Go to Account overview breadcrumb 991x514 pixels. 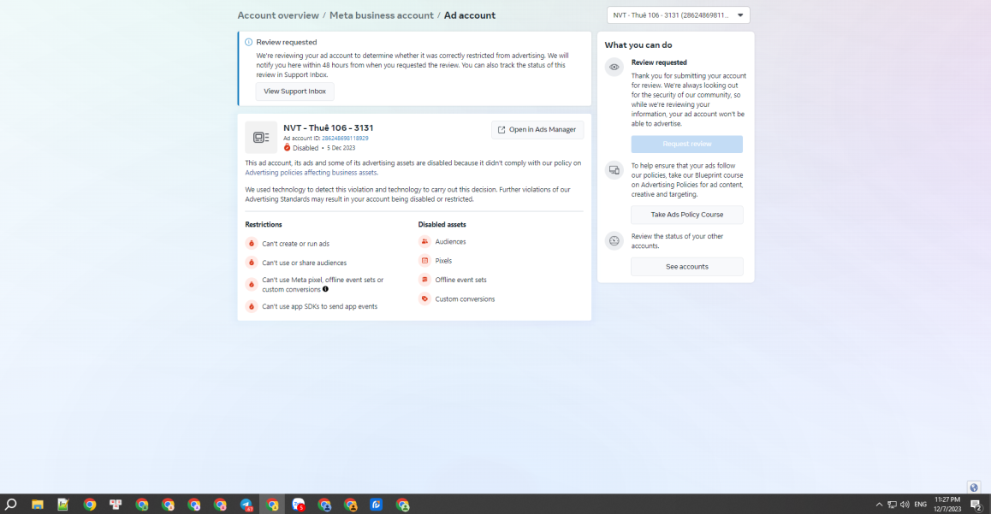coord(278,15)
